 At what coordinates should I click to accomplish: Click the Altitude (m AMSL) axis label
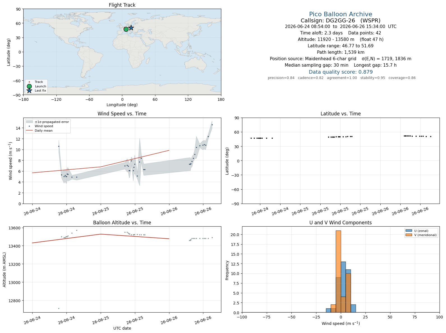click(x=4, y=269)
